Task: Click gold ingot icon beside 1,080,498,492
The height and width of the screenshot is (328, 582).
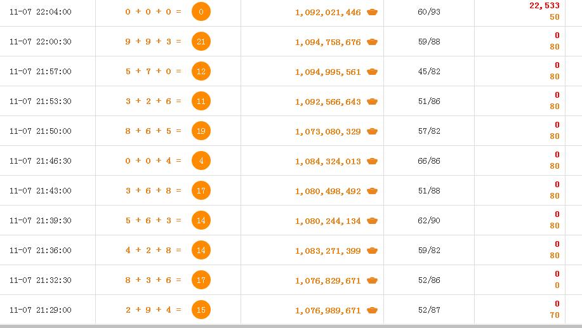Action: (x=372, y=191)
